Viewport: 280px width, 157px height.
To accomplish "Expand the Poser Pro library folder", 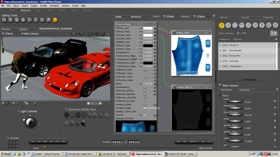I will (x=220, y=55).
